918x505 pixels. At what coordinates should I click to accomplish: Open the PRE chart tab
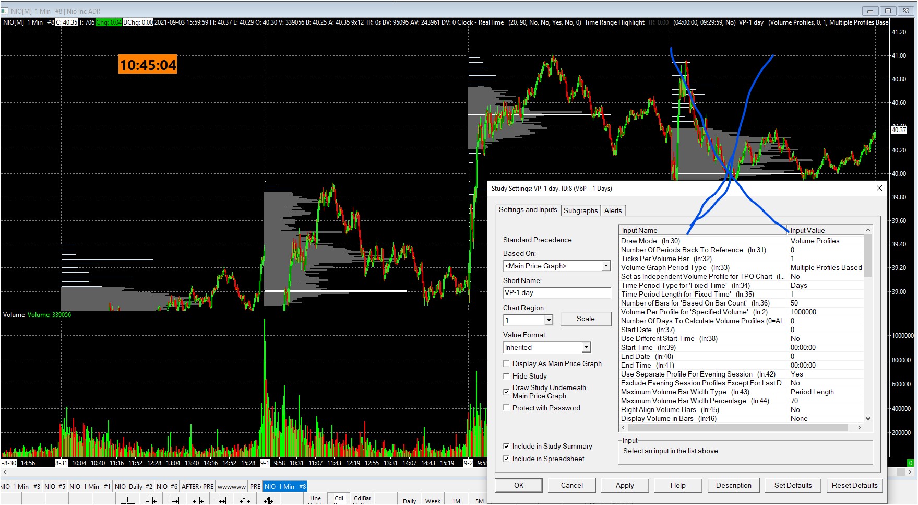pos(255,486)
